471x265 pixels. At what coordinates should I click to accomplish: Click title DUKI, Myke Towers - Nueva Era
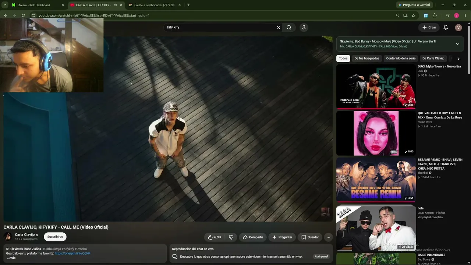click(x=439, y=67)
